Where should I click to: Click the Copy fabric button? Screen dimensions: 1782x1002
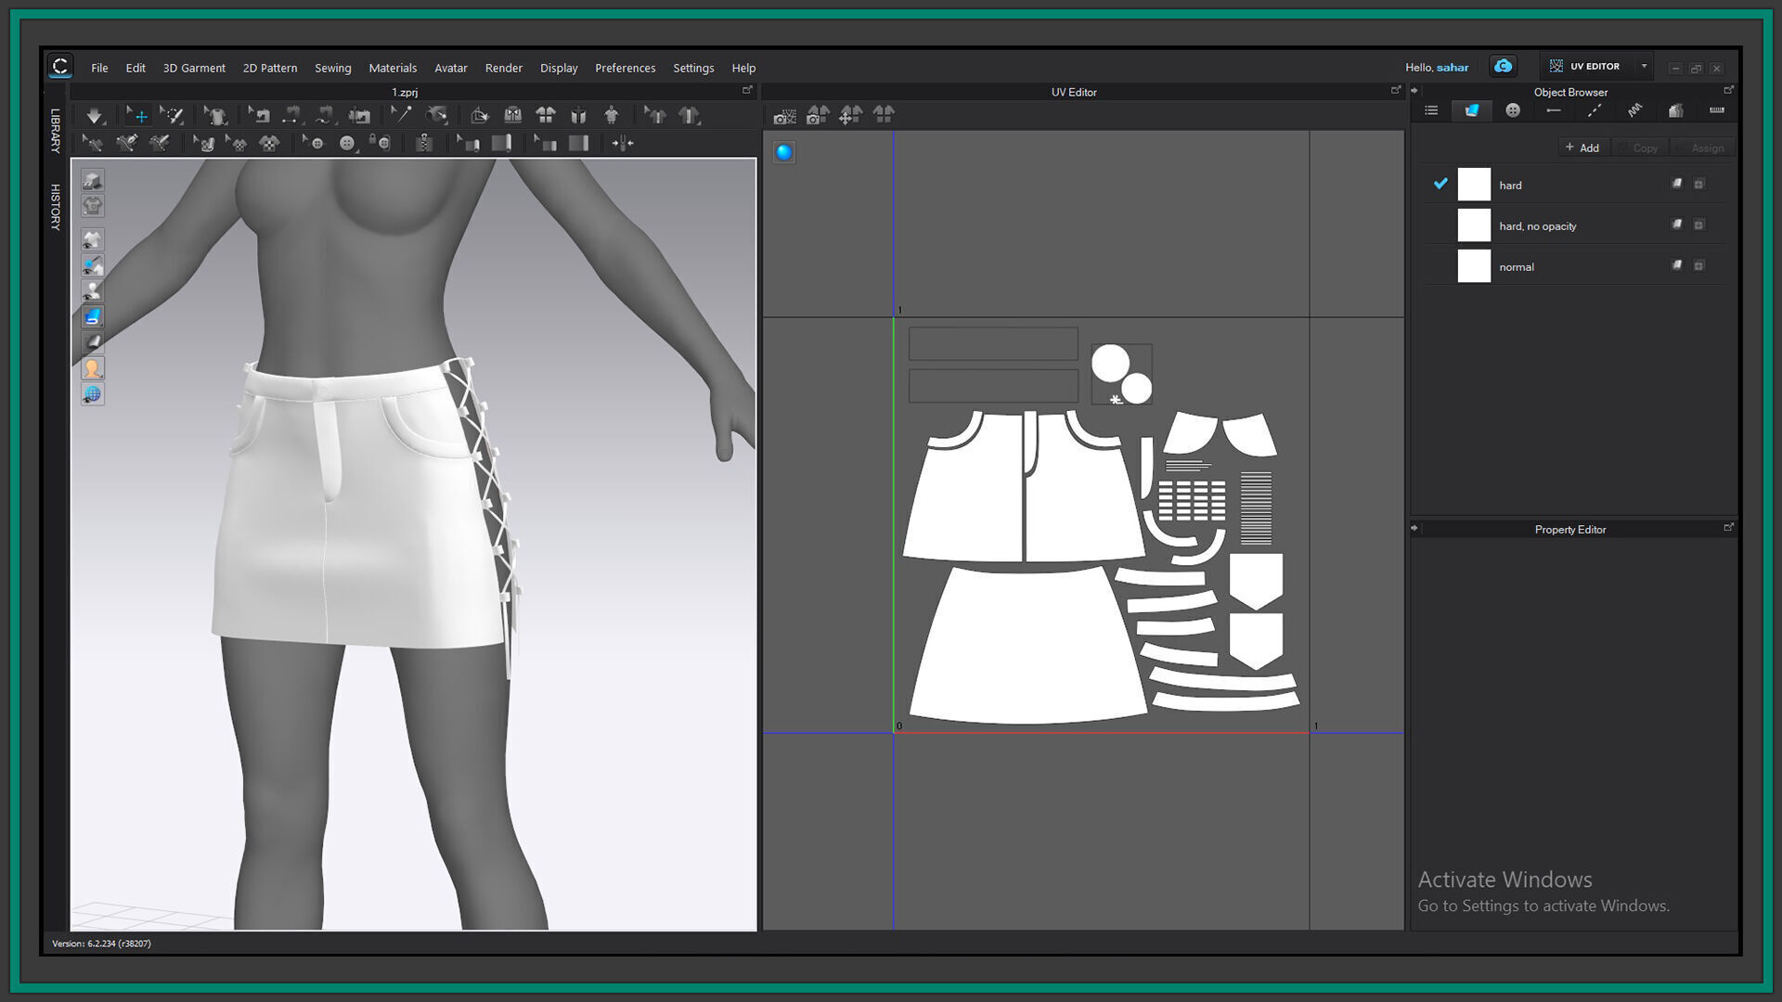click(x=1638, y=148)
